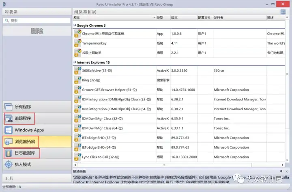Click the Chrome icon beside 谷歌上网助手
292x192 pixels.
coord(77,53)
